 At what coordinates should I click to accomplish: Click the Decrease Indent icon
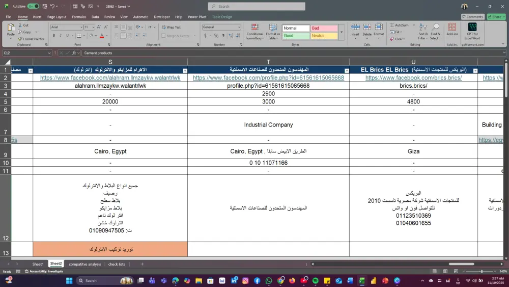pos(137,35)
